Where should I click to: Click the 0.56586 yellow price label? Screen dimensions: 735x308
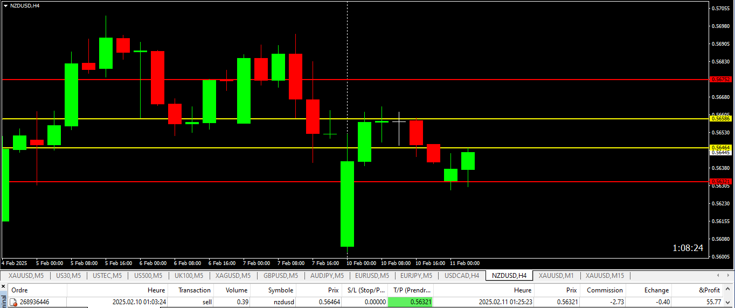click(x=721, y=118)
